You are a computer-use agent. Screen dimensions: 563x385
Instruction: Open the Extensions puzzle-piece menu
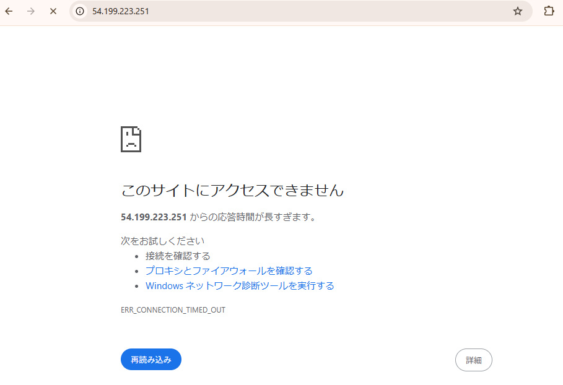[x=548, y=11]
